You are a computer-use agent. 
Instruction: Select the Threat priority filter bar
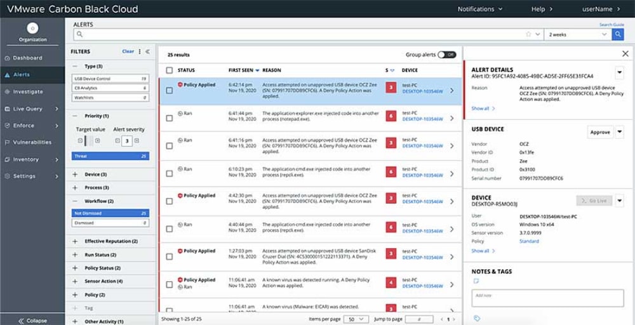110,156
